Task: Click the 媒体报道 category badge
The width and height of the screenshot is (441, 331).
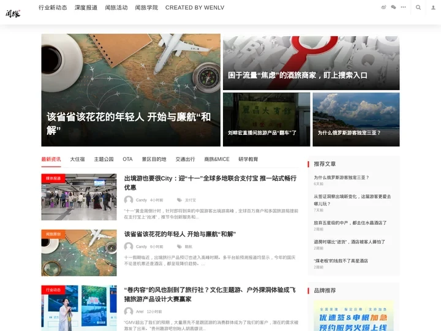Action: (x=53, y=178)
